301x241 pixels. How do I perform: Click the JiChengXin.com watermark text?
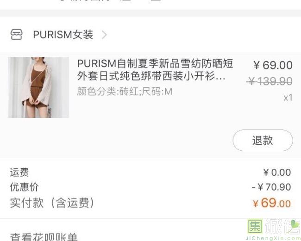[273, 238]
